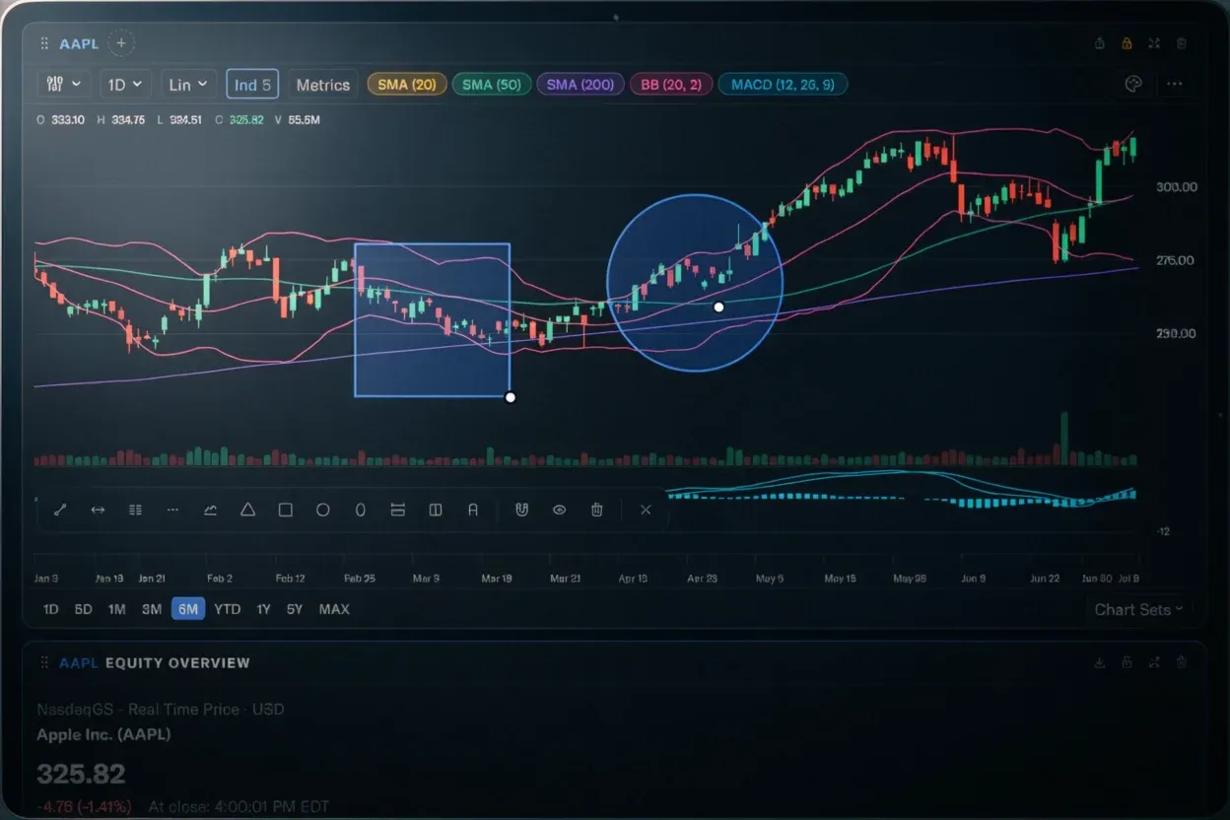
Task: Click the 275.00 price axis label
Action: click(1176, 260)
